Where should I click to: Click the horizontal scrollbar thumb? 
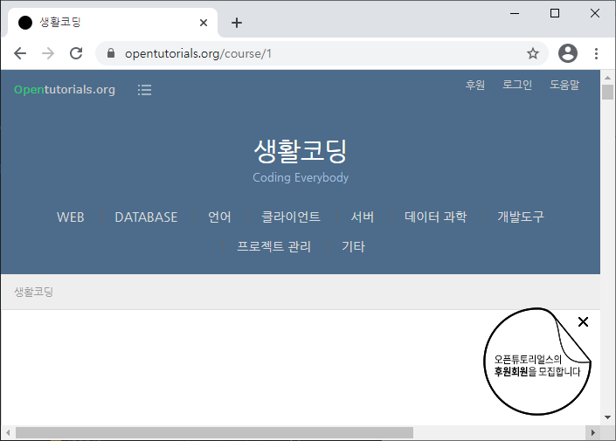(214, 433)
